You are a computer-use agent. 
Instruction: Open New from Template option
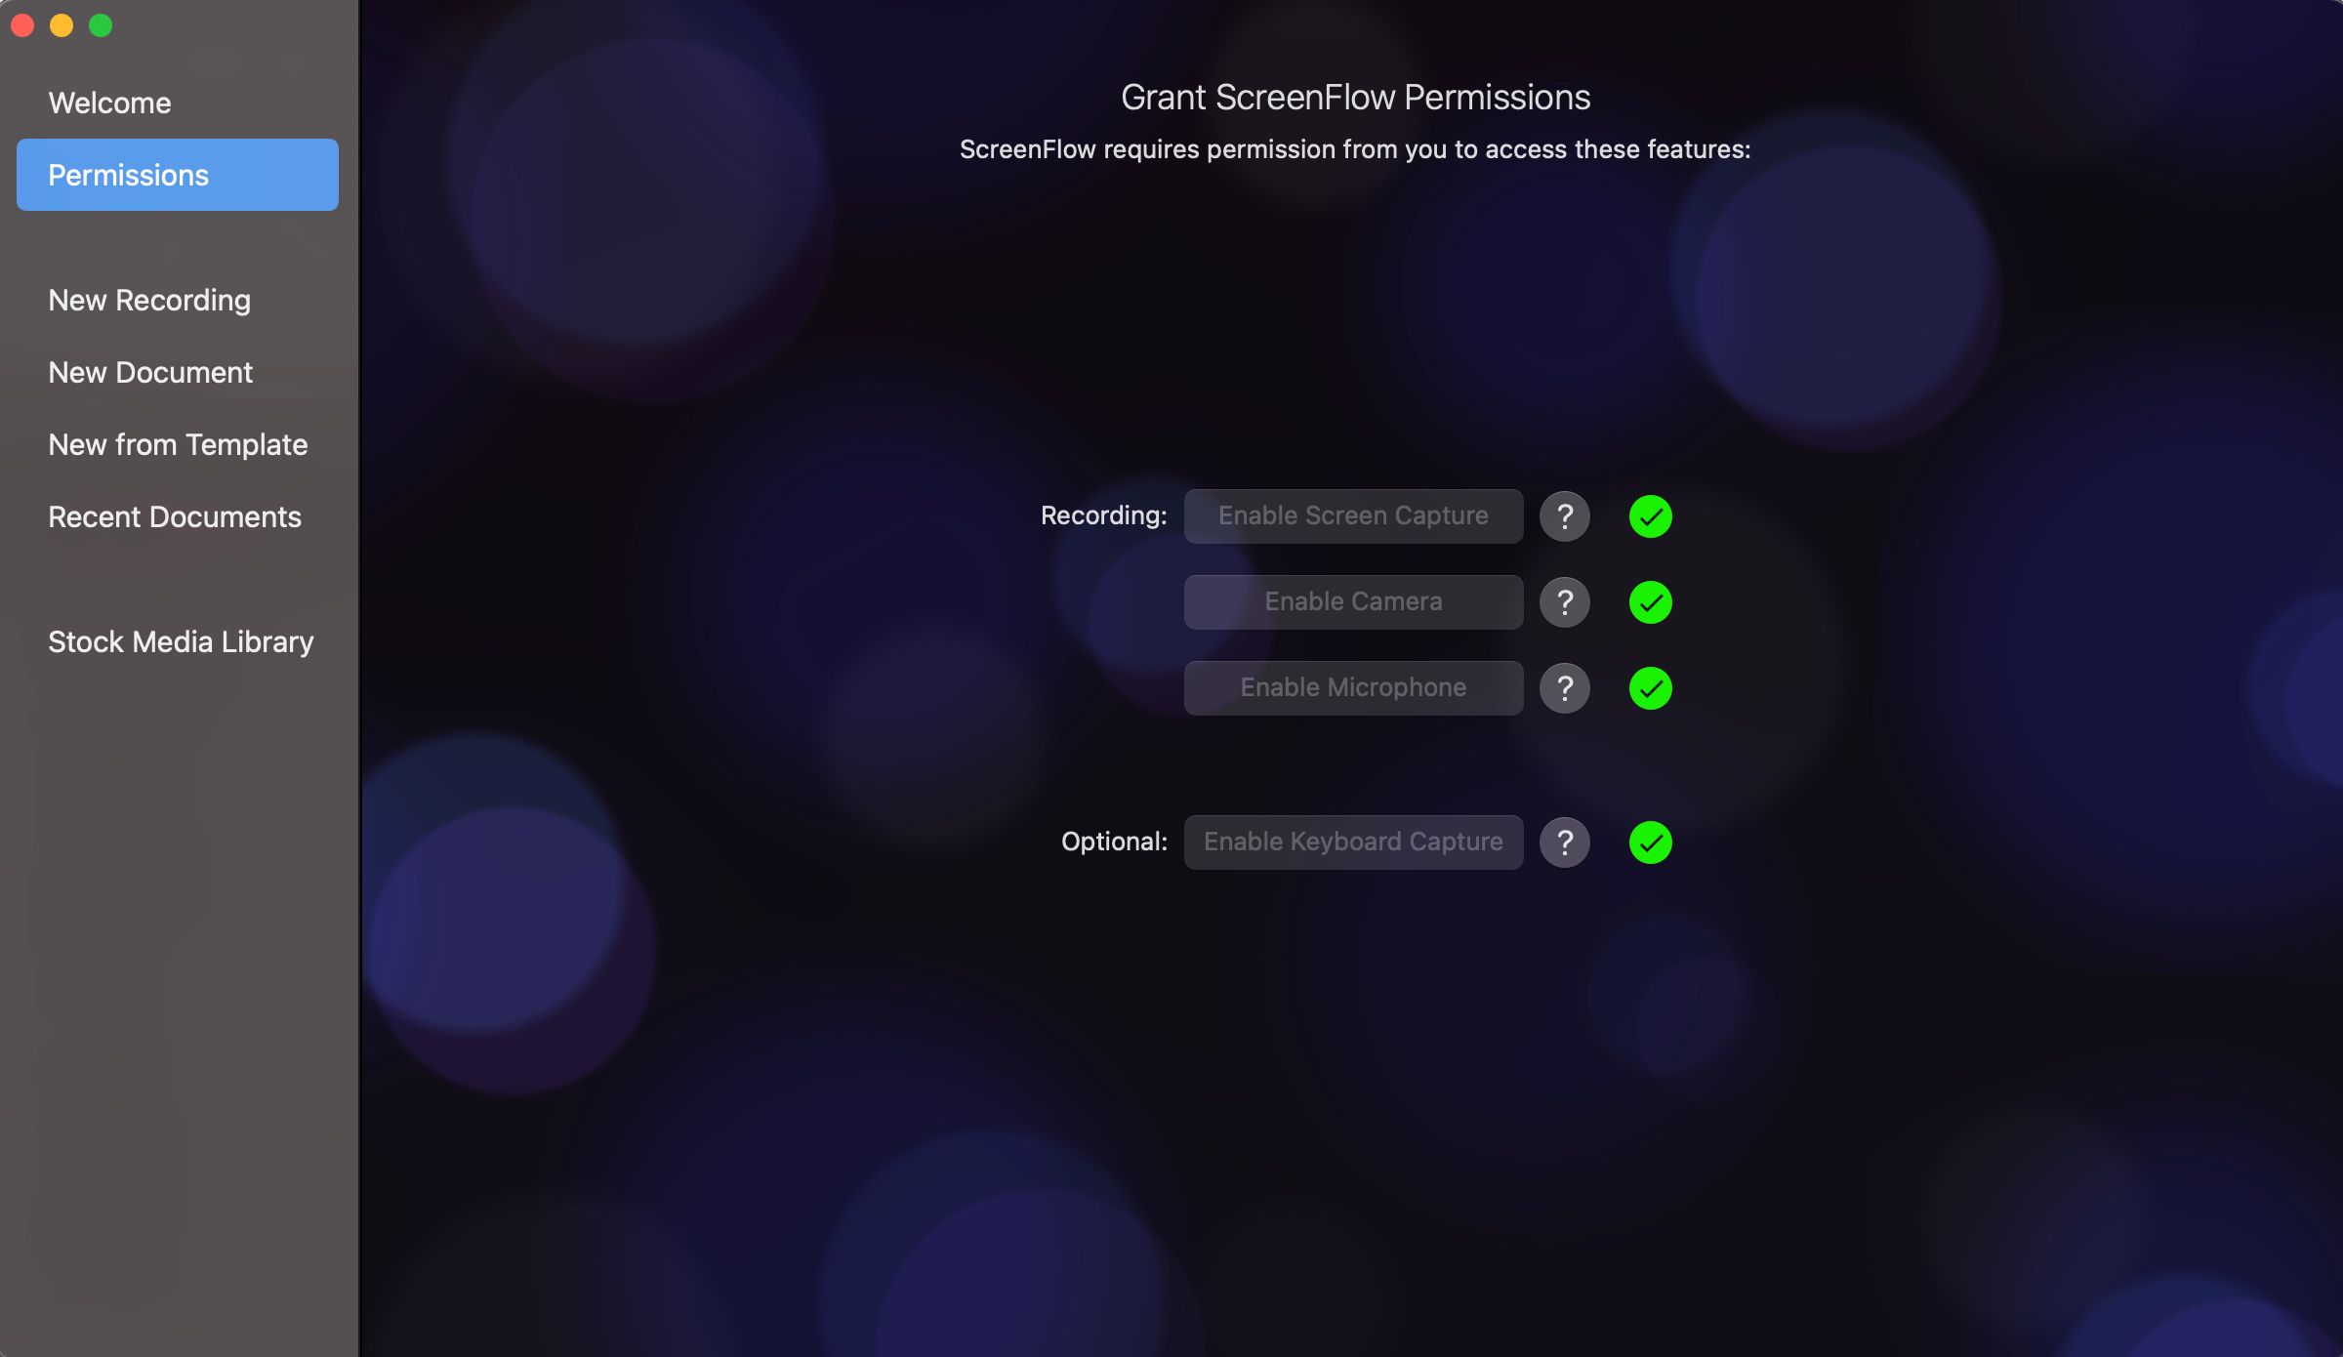[x=178, y=444]
